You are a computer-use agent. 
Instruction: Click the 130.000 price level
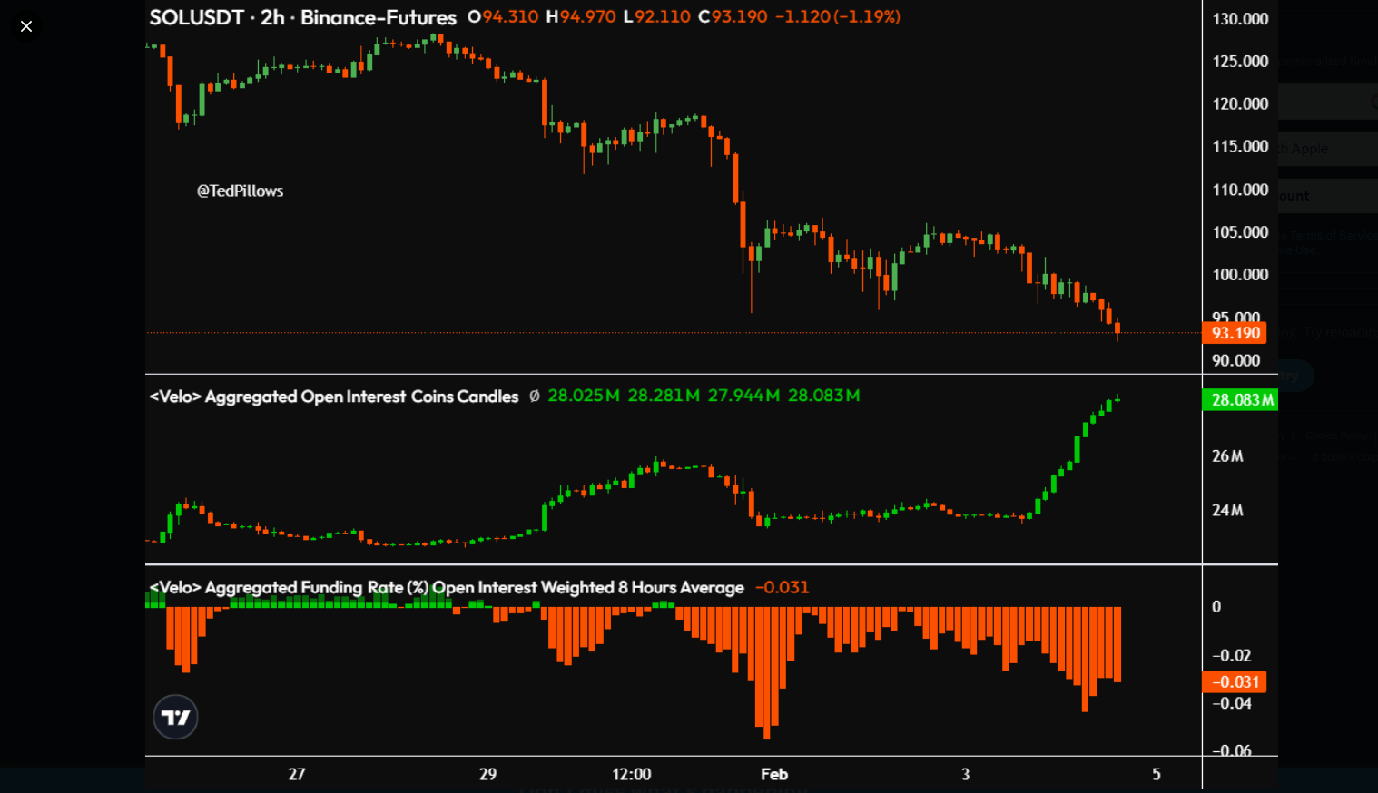[x=1239, y=18]
